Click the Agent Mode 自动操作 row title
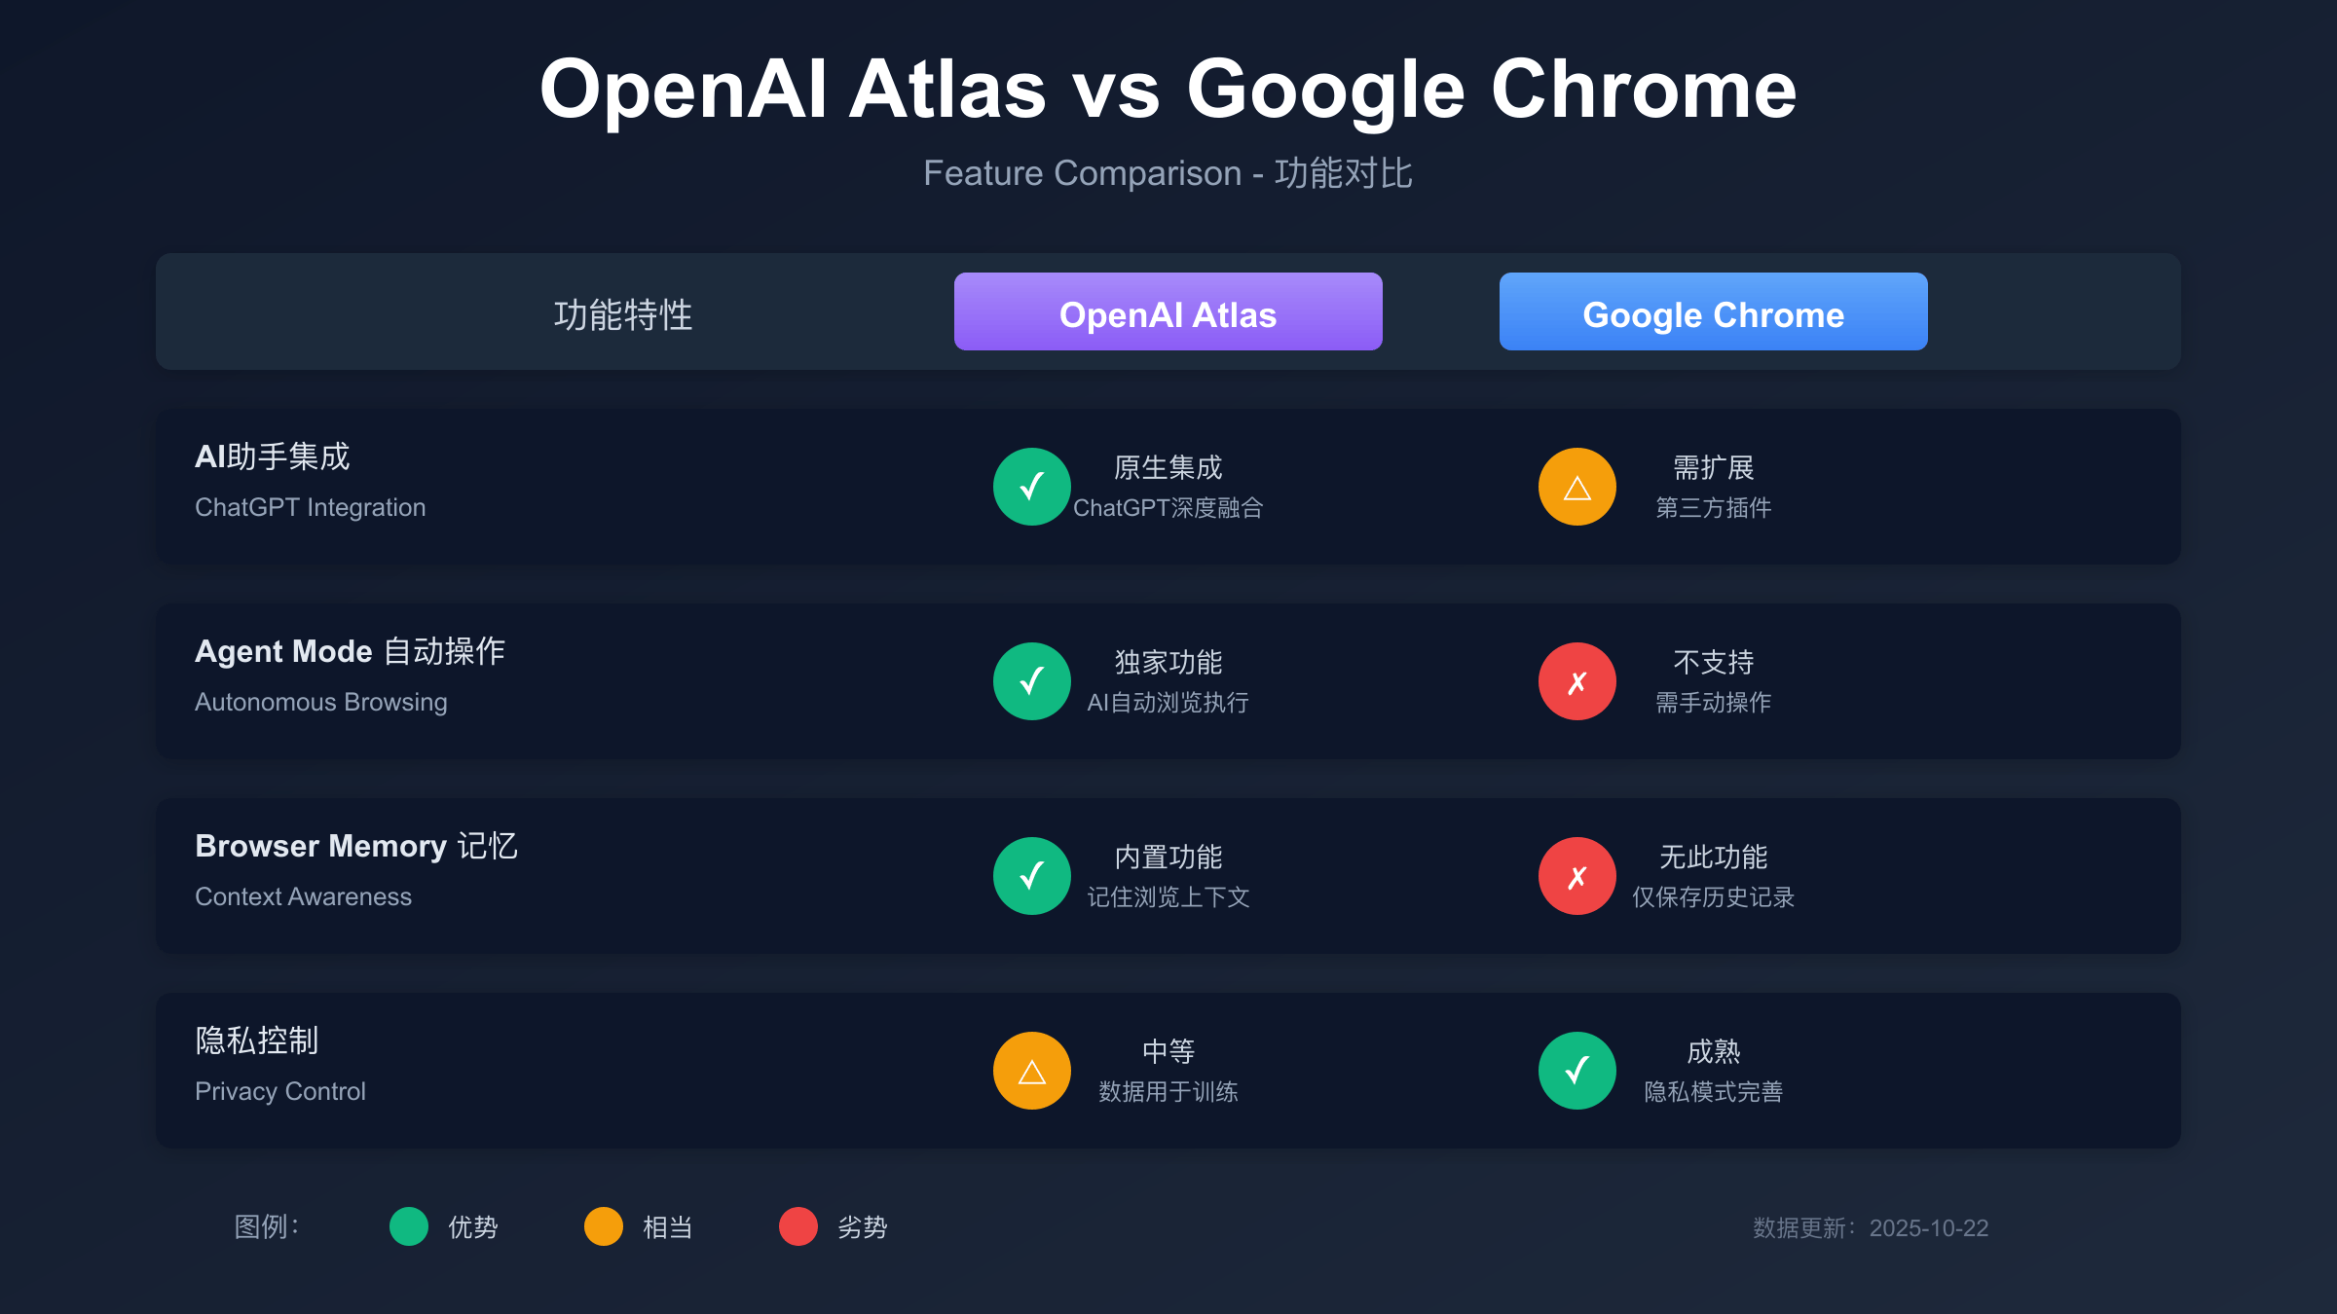This screenshot has width=2337, height=1314. [350, 651]
